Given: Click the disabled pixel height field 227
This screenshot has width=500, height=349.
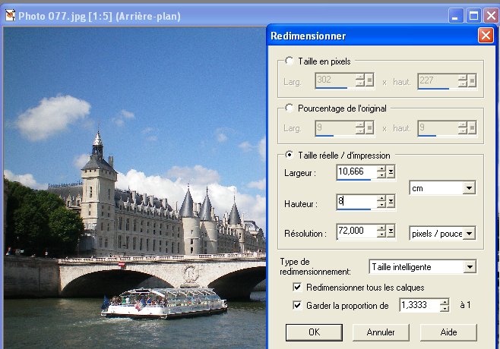Looking at the screenshot, I should 438,80.
